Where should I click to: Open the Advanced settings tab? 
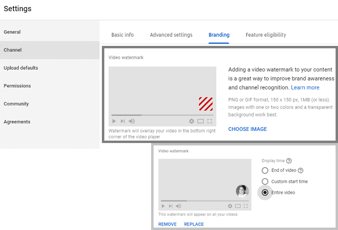(171, 35)
